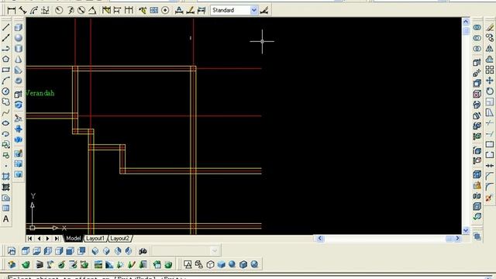Image resolution: width=496 pixels, height=279 pixels.
Task: Select the Rectangle draw tool
Action: 5,70
